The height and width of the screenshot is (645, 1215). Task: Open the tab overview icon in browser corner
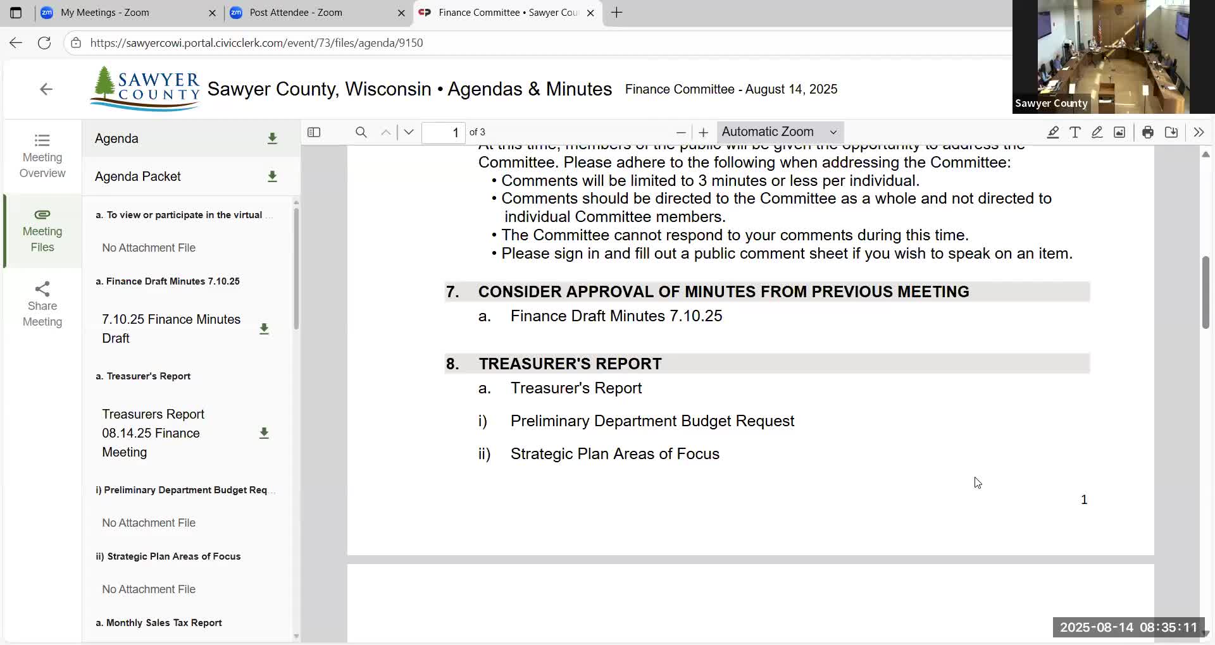[x=16, y=13]
